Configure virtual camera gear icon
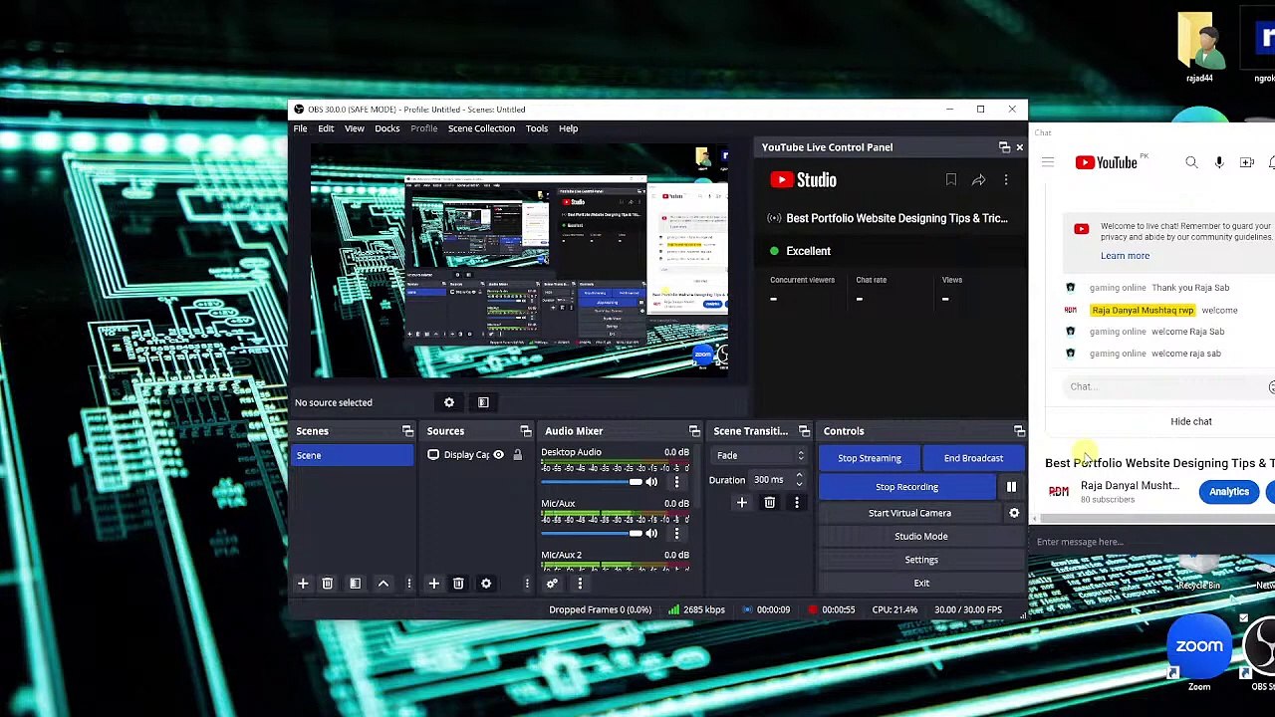This screenshot has width=1275, height=717. [1014, 513]
